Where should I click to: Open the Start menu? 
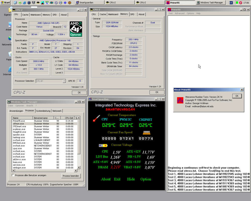(x=6, y=3)
